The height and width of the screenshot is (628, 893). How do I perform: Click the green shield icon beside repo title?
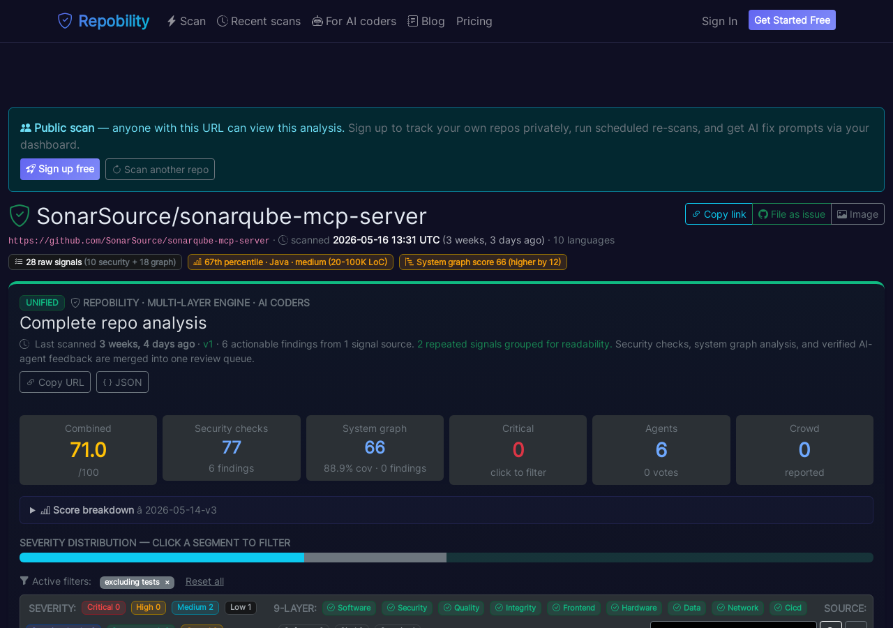point(19,216)
